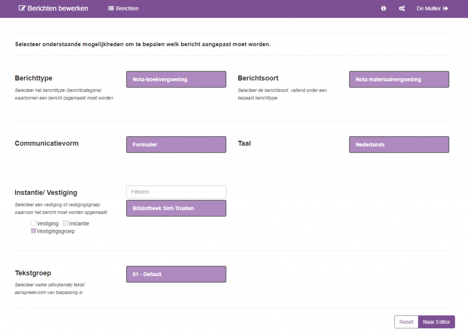The width and height of the screenshot is (468, 336).
Task: Choose the 01 - Default tekstgroep
Action: pos(176,274)
